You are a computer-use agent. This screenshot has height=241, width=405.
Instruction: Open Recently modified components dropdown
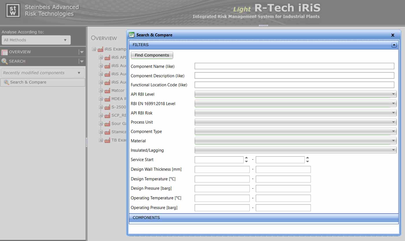pyautogui.click(x=43, y=73)
